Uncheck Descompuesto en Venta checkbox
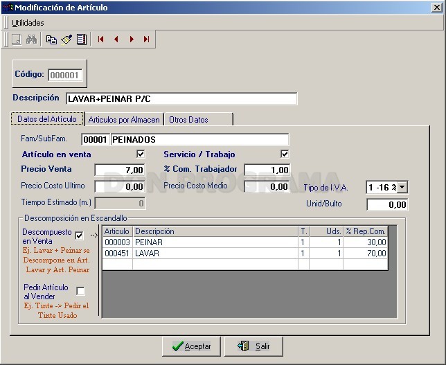The height and width of the screenshot is (365, 446). tap(79, 235)
